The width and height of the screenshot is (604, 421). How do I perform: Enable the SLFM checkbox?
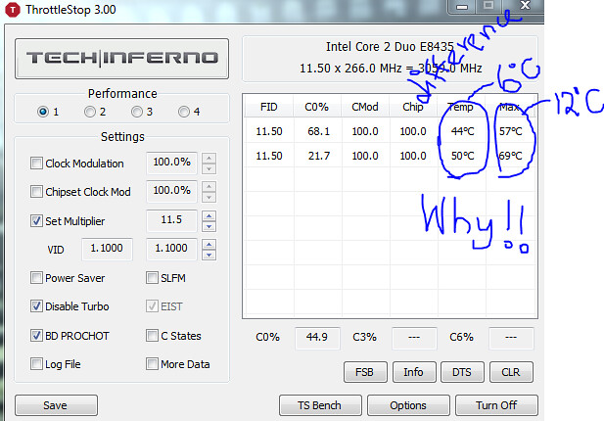point(152,278)
